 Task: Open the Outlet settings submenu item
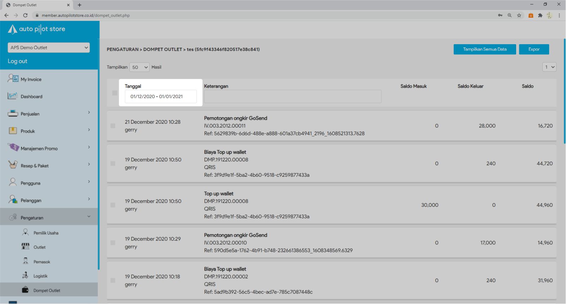(x=39, y=247)
